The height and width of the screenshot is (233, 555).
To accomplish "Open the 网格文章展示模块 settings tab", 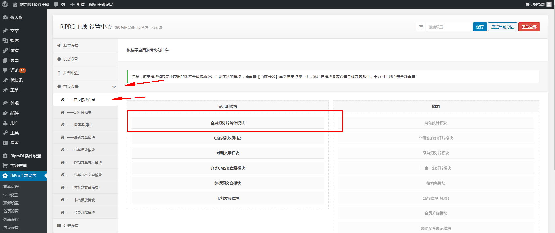I will [85, 162].
